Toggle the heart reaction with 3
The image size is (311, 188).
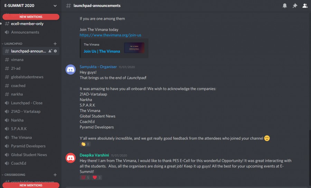click(x=97, y=178)
